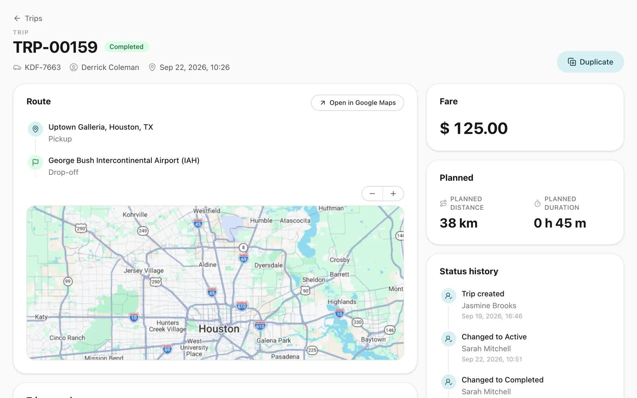Click timestamp Sep 19, 2026, 16:46
Screen dimensions: 637x398
pyautogui.click(x=492, y=316)
